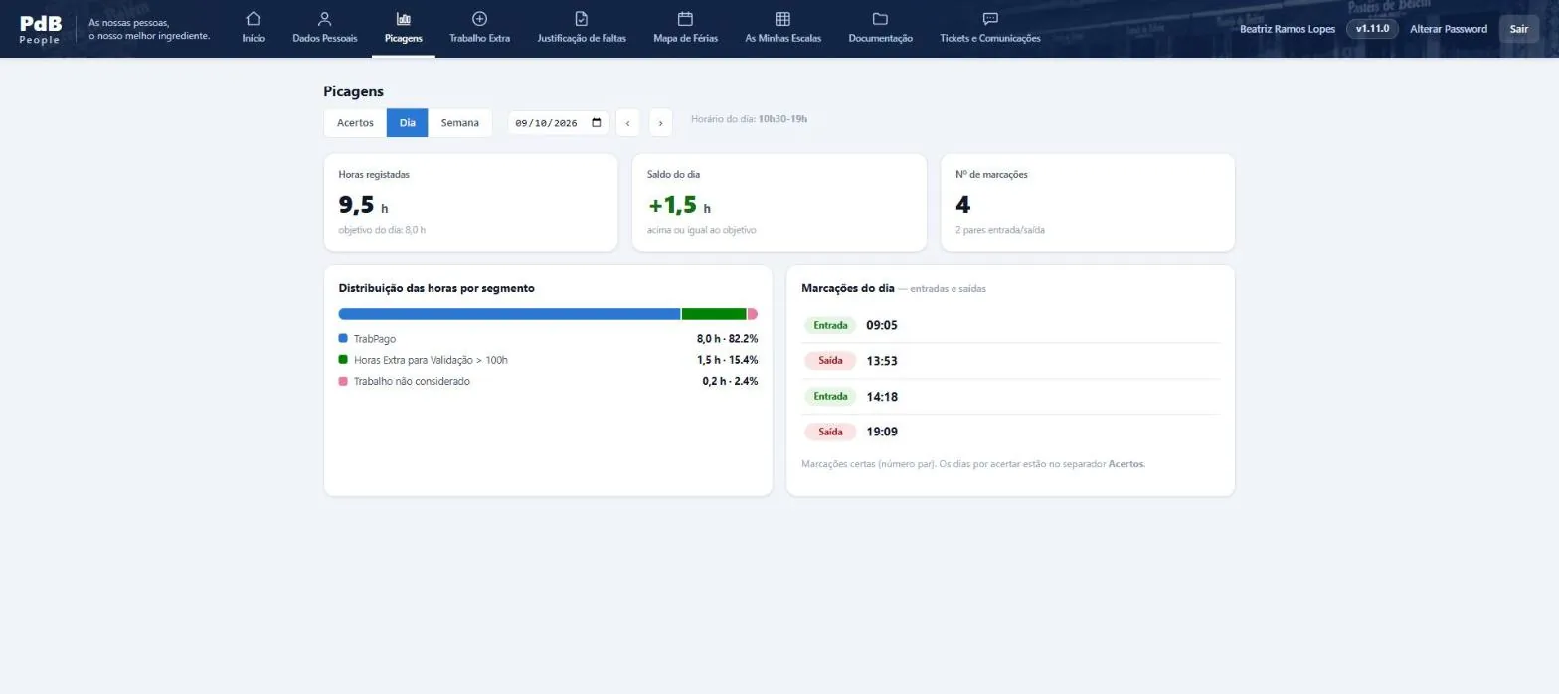The image size is (1559, 694).
Task: Go to the next day arrow
Action: (x=661, y=123)
